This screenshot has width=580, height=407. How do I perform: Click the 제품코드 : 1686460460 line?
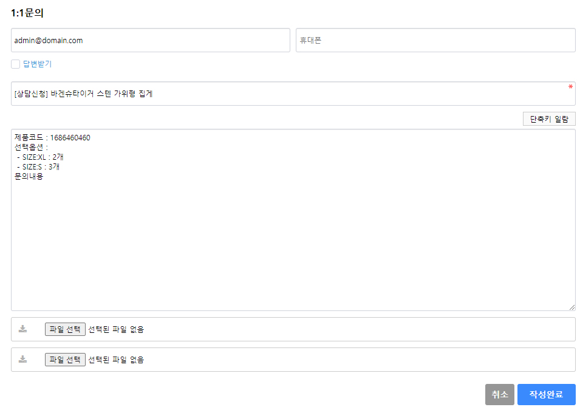click(x=52, y=138)
